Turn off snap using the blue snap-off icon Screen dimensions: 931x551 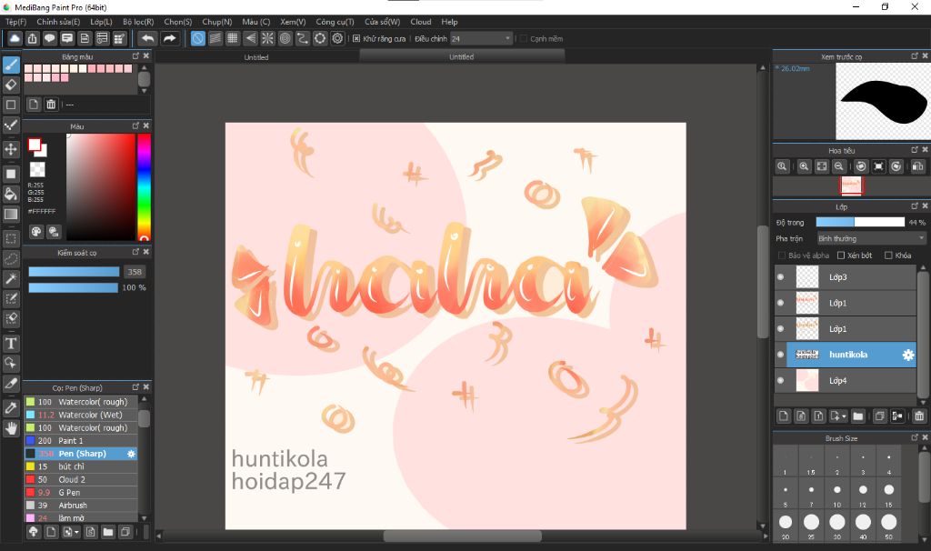point(197,38)
